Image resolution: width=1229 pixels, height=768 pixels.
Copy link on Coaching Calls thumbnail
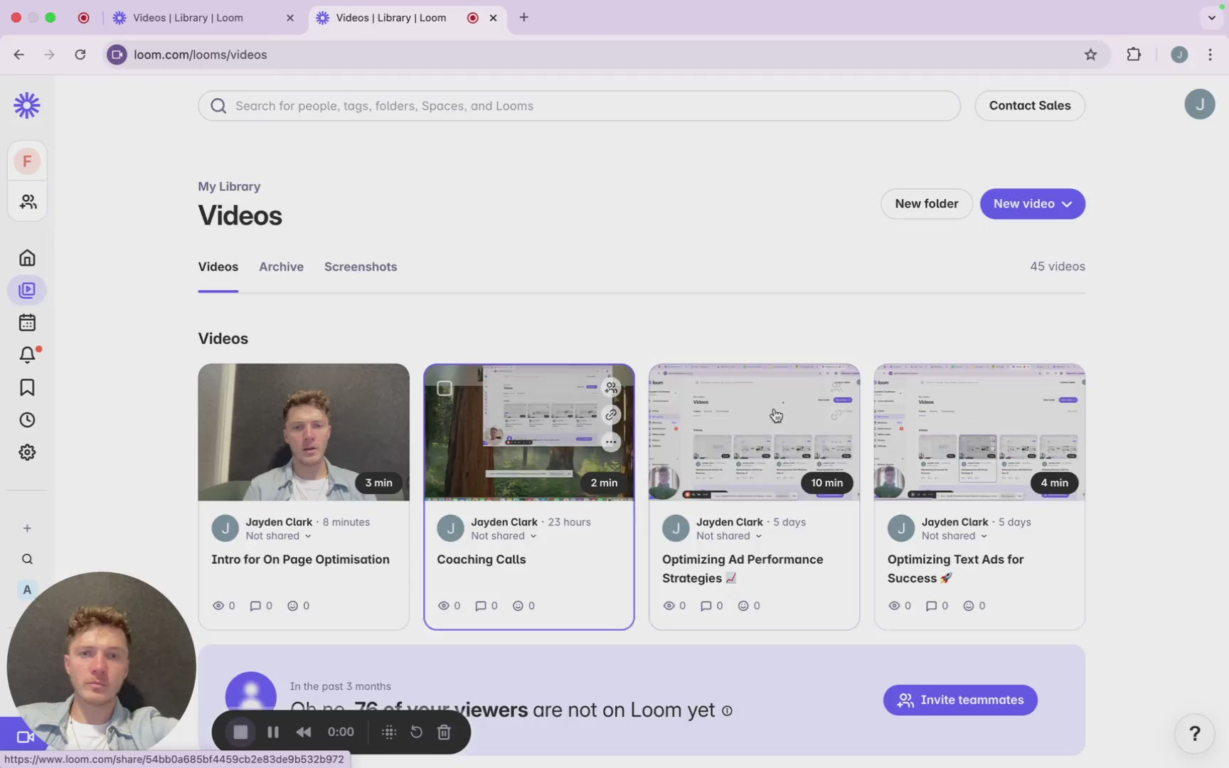pyautogui.click(x=610, y=415)
